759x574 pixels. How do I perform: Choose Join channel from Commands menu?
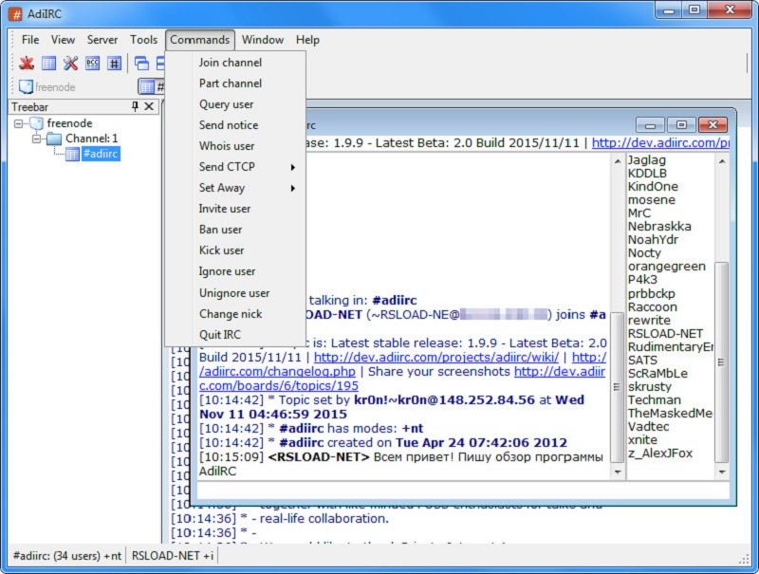point(235,63)
